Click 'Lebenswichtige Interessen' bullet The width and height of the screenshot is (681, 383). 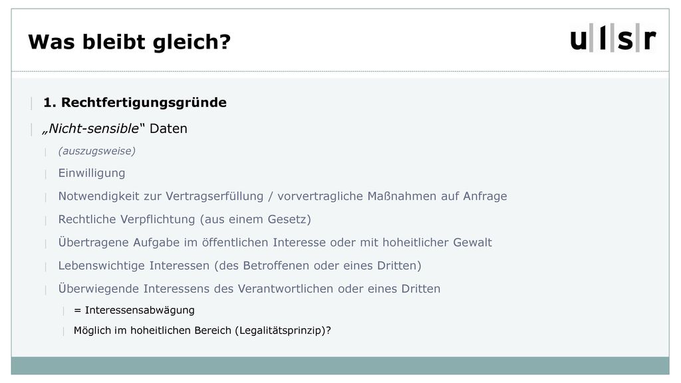coord(239,265)
